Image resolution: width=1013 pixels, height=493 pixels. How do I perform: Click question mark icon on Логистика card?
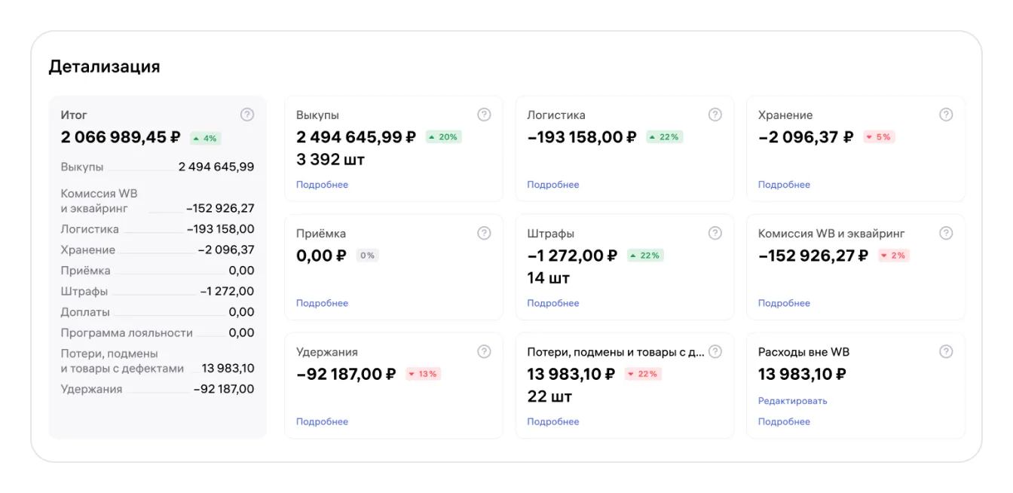click(x=715, y=115)
